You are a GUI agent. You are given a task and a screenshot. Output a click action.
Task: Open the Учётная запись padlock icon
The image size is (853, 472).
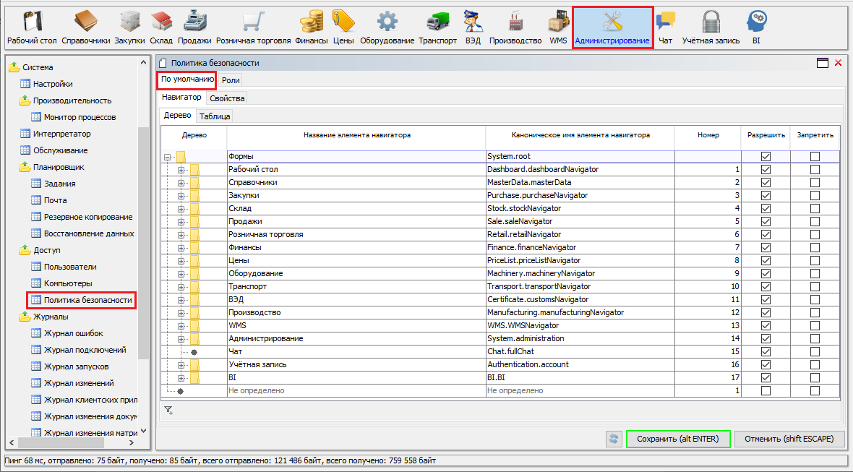pos(711,22)
